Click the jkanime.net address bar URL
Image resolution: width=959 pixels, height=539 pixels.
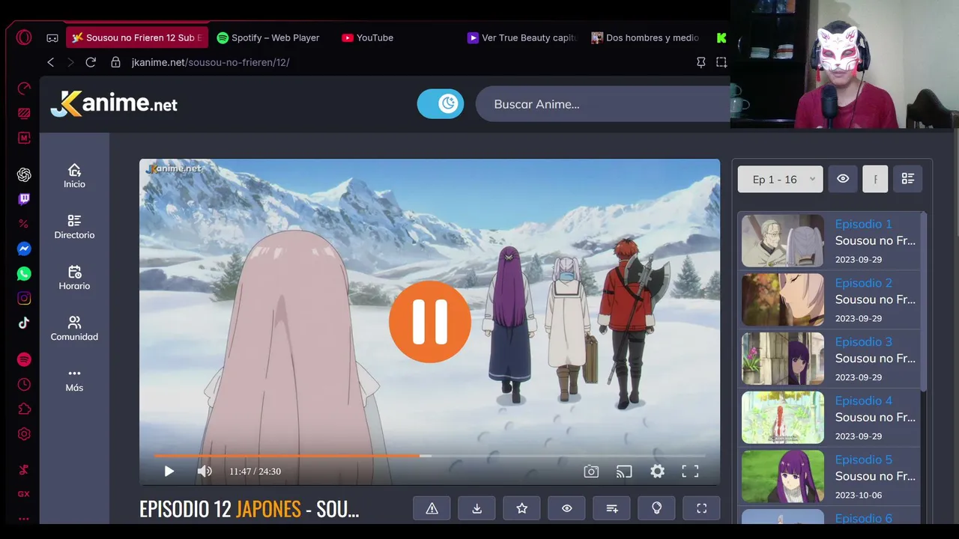tap(211, 62)
